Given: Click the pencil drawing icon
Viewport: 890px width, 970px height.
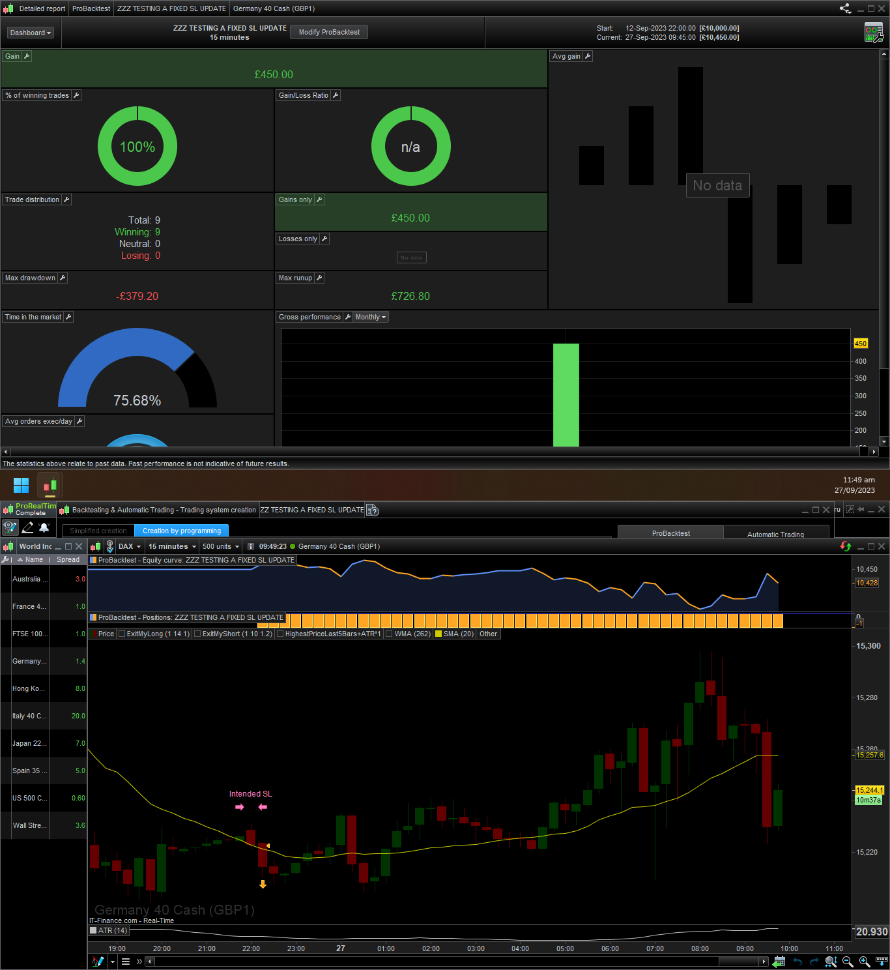Looking at the screenshot, I should point(27,527).
